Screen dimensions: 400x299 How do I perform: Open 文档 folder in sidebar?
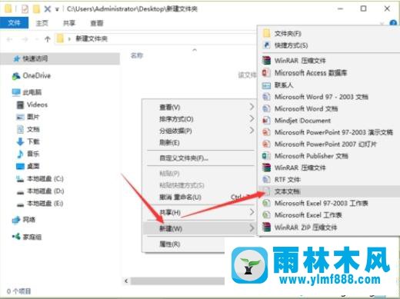click(x=28, y=129)
